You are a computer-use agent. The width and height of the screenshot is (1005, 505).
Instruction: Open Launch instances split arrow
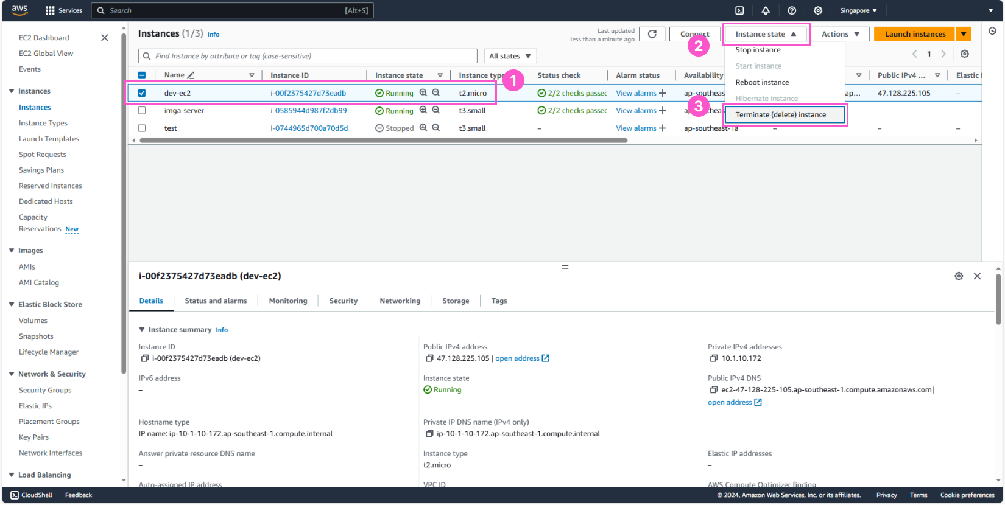coord(964,34)
